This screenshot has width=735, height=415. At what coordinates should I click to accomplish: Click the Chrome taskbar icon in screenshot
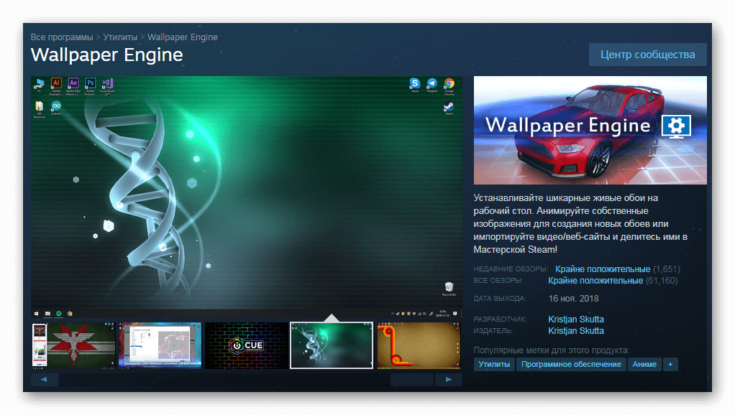click(70, 314)
